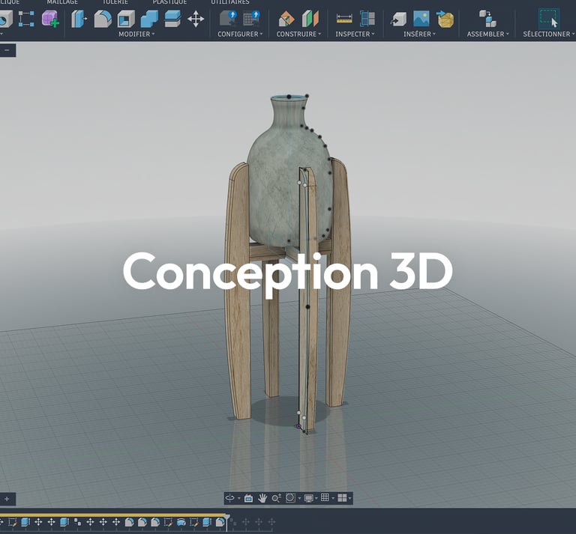Switch to the MAILLAGE tab
The height and width of the screenshot is (534, 576).
point(62,2)
